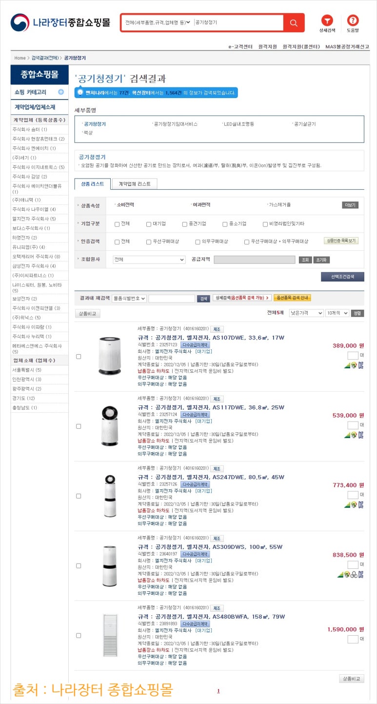Image resolution: width=377 pixels, height=704 pixels.
Task: Check the 중소기업 checkbox
Action: click(225, 224)
